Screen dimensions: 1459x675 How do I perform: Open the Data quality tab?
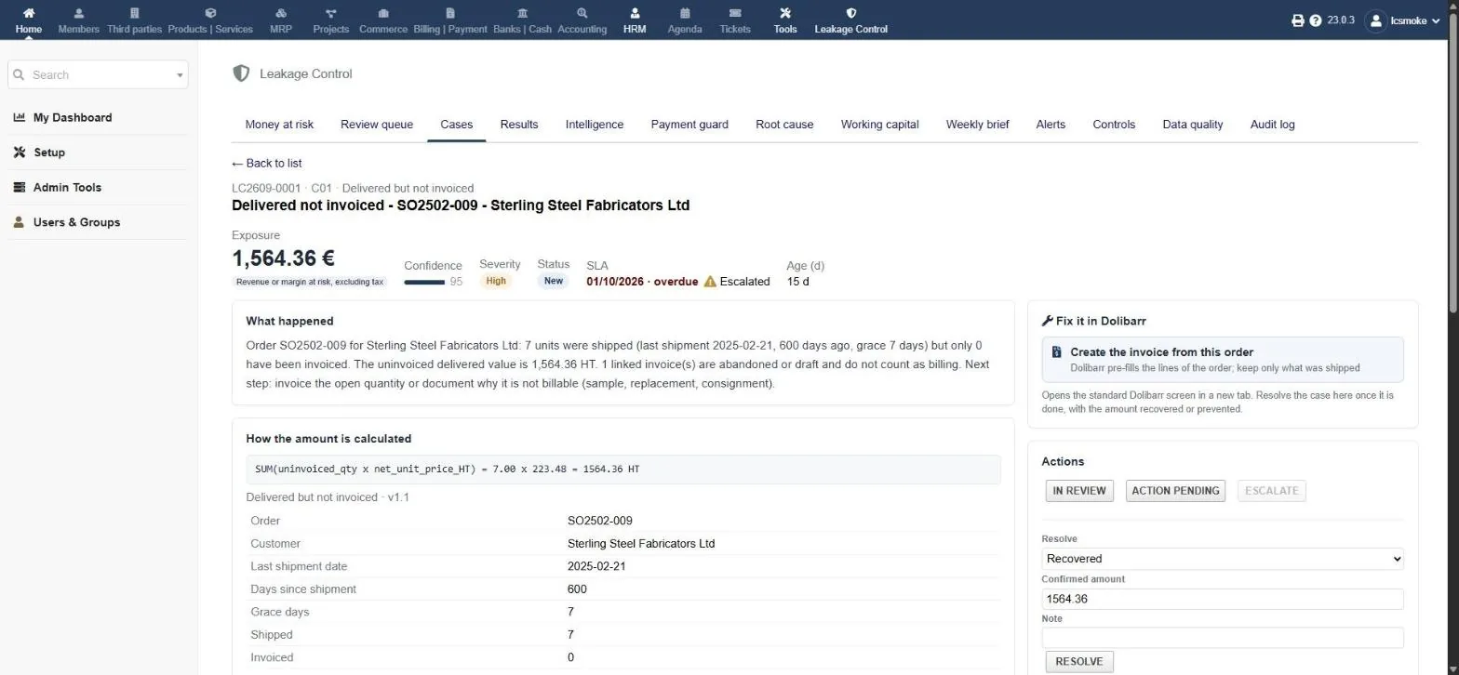tap(1193, 124)
